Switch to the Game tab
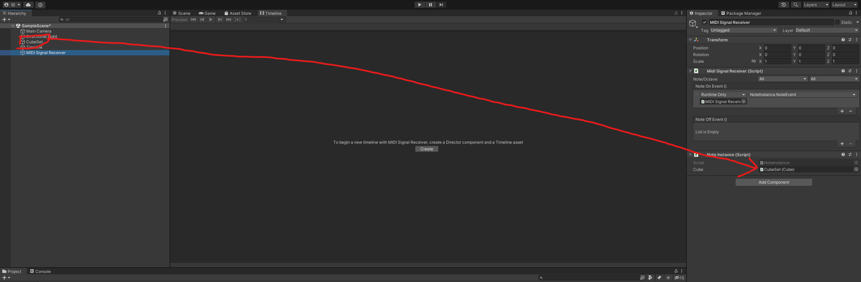The height and width of the screenshot is (282, 861). pos(207,13)
